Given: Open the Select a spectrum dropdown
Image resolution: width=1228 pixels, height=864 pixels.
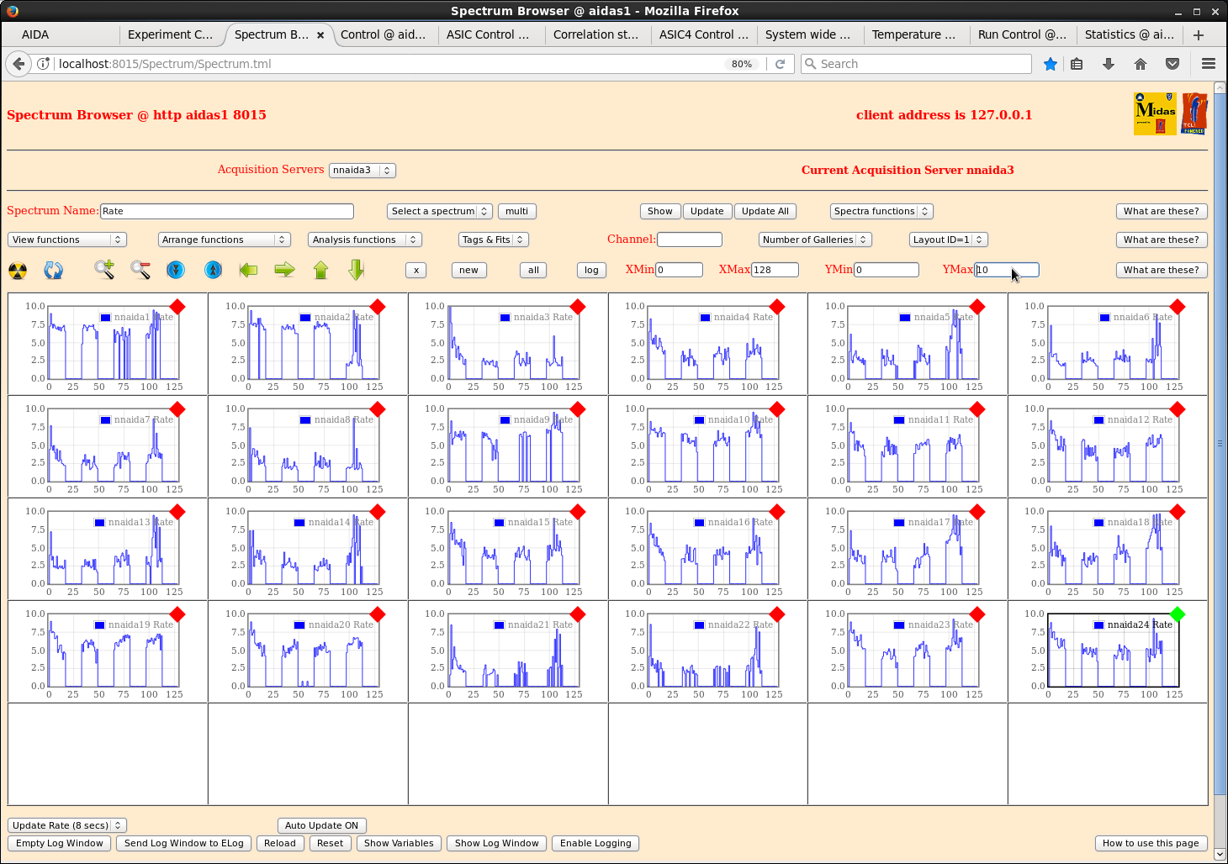Looking at the screenshot, I should 440,211.
